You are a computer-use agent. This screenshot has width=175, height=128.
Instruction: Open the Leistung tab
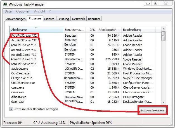click(x=63, y=19)
